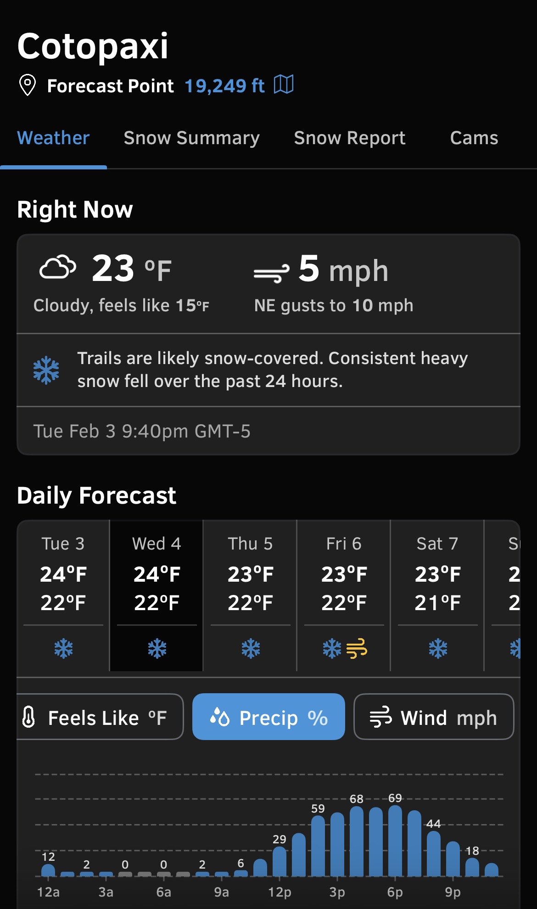Switch chart to Wind mph
537x909 pixels.
(433, 717)
